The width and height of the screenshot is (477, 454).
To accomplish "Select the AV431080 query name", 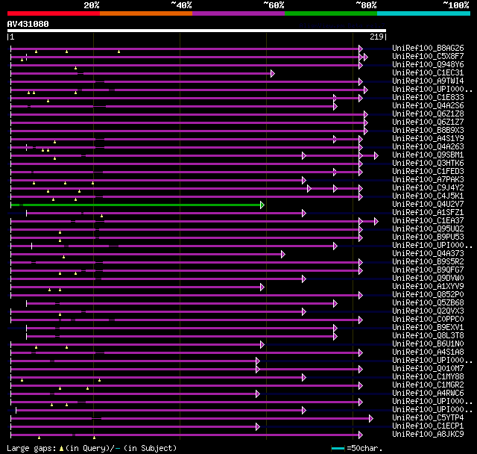I will [28, 24].
